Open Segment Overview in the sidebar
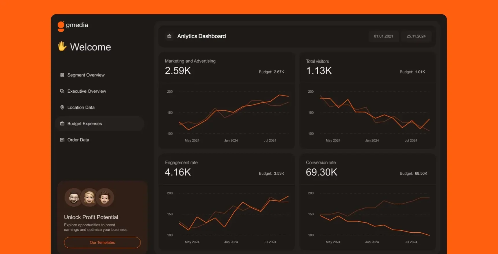 pos(100,75)
